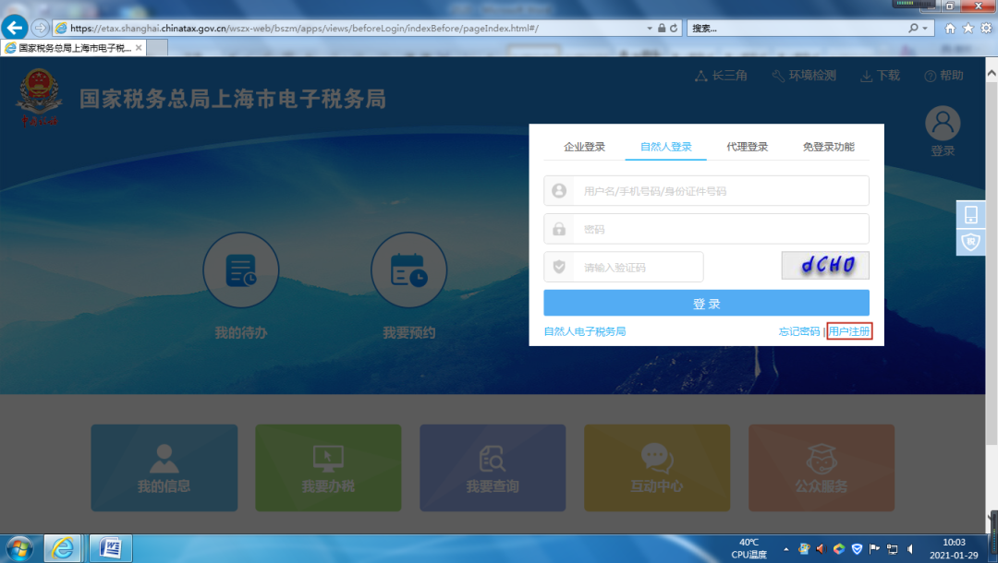Viewport: 998px width, 563px height.
Task: Open the 帮助 help link
Action: [943, 76]
